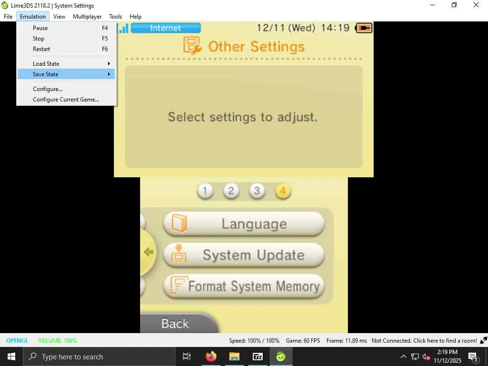Expand the Load State submenu

click(x=66, y=63)
